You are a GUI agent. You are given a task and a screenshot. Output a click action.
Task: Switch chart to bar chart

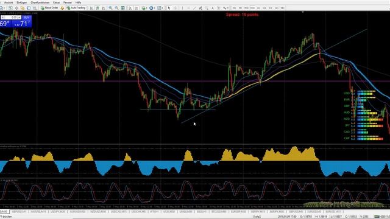(91, 8)
